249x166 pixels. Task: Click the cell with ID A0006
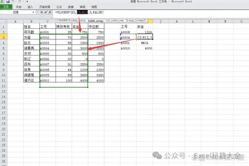click(x=47, y=59)
